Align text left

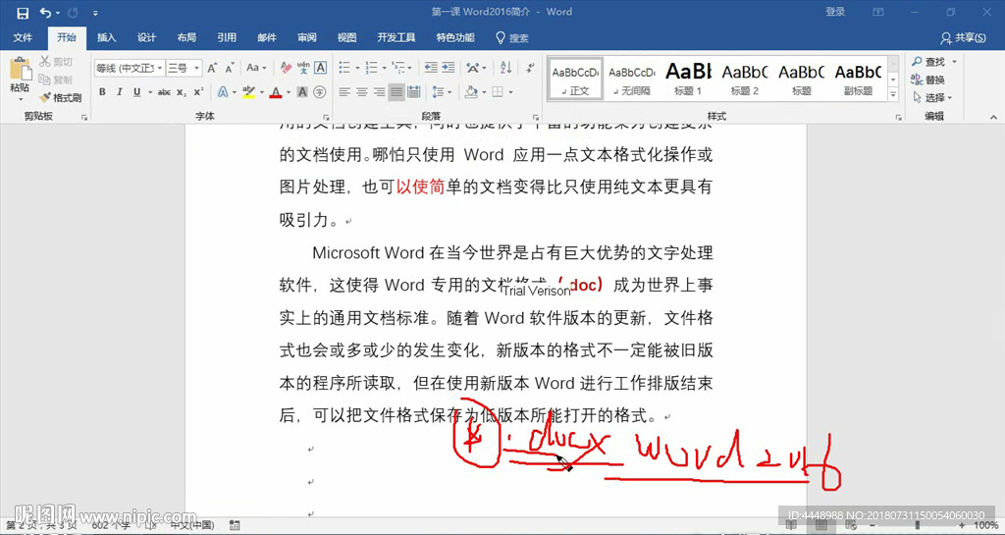pyautogui.click(x=344, y=92)
